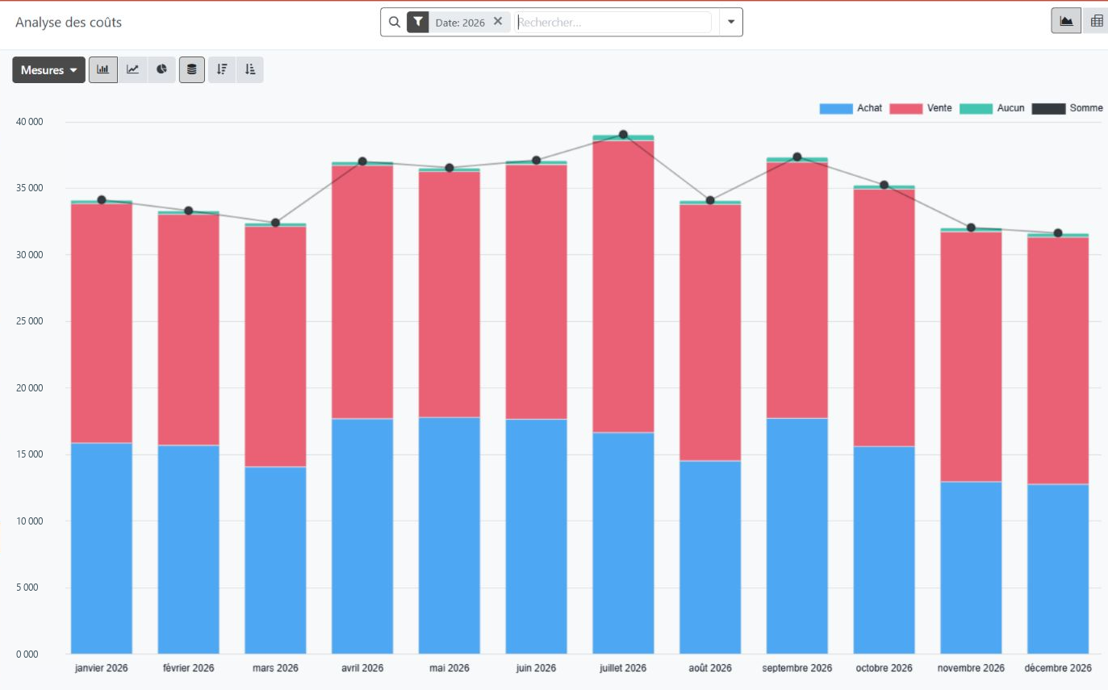
Task: Click the janvier 2026 Achat bar segment
Action: tap(102, 548)
